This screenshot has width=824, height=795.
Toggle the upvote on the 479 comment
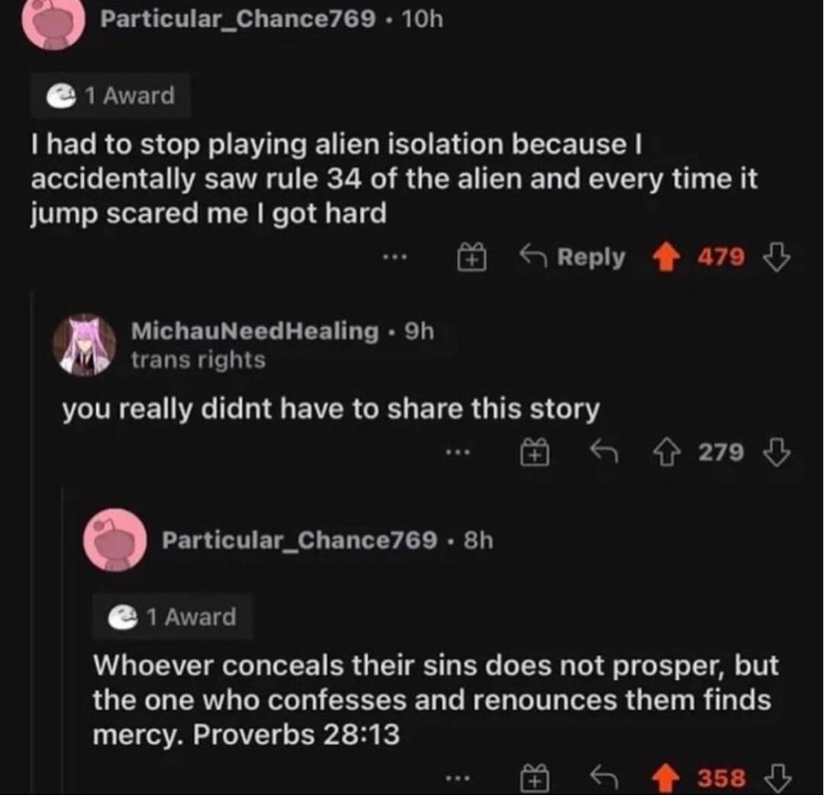[666, 258]
